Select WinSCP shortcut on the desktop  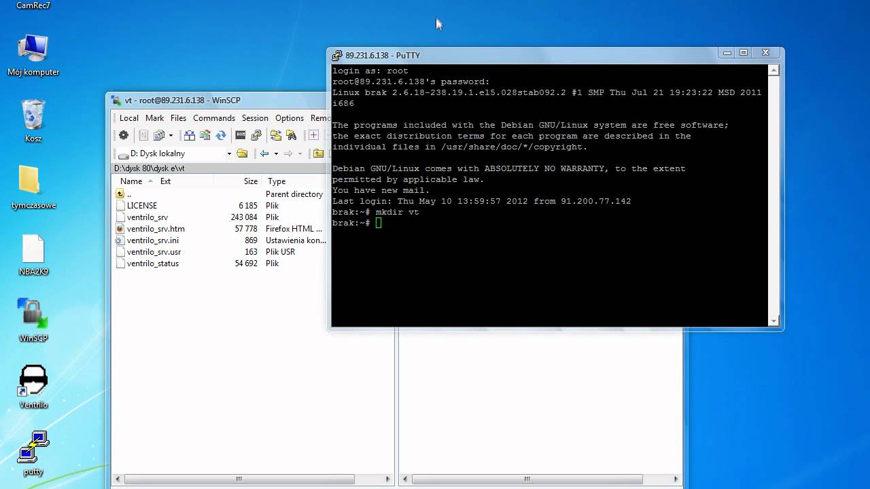(x=33, y=321)
